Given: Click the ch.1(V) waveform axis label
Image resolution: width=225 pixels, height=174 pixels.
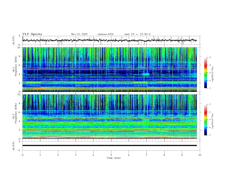Looking at the screenshot, I should 14,40.
